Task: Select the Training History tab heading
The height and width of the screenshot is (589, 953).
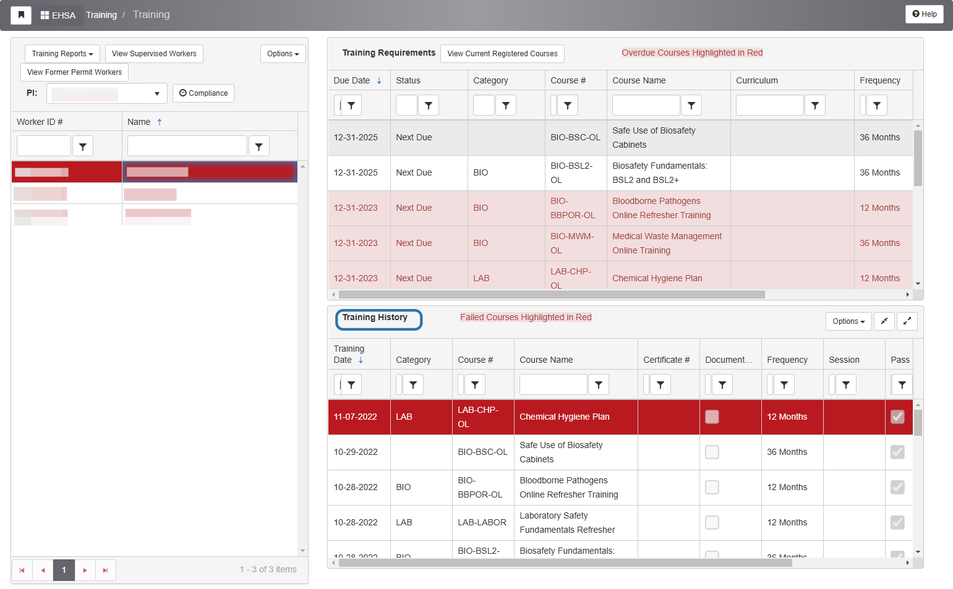Action: pos(375,318)
